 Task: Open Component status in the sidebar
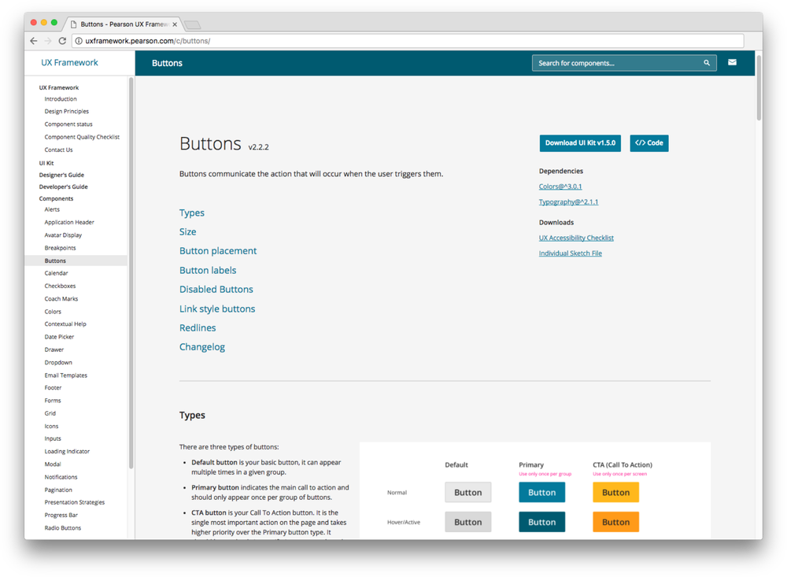click(68, 124)
